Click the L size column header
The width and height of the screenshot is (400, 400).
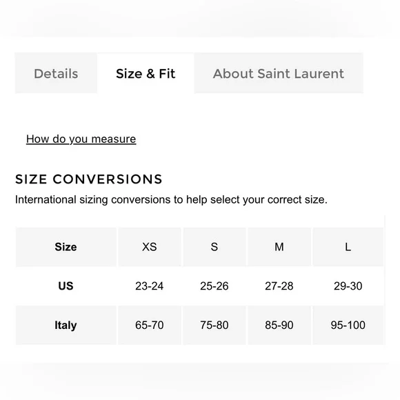(x=348, y=247)
